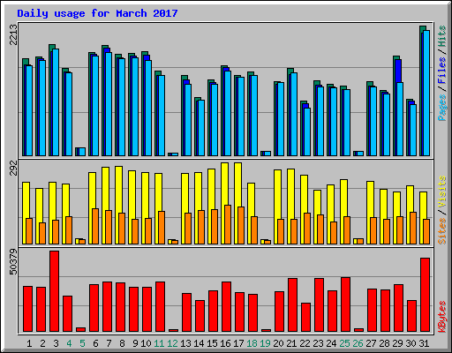
Task: Click day label 10 on x-axis
Action: (x=146, y=343)
